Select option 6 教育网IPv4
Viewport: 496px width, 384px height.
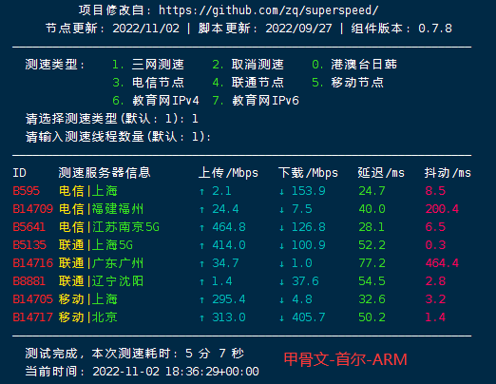coord(156,101)
